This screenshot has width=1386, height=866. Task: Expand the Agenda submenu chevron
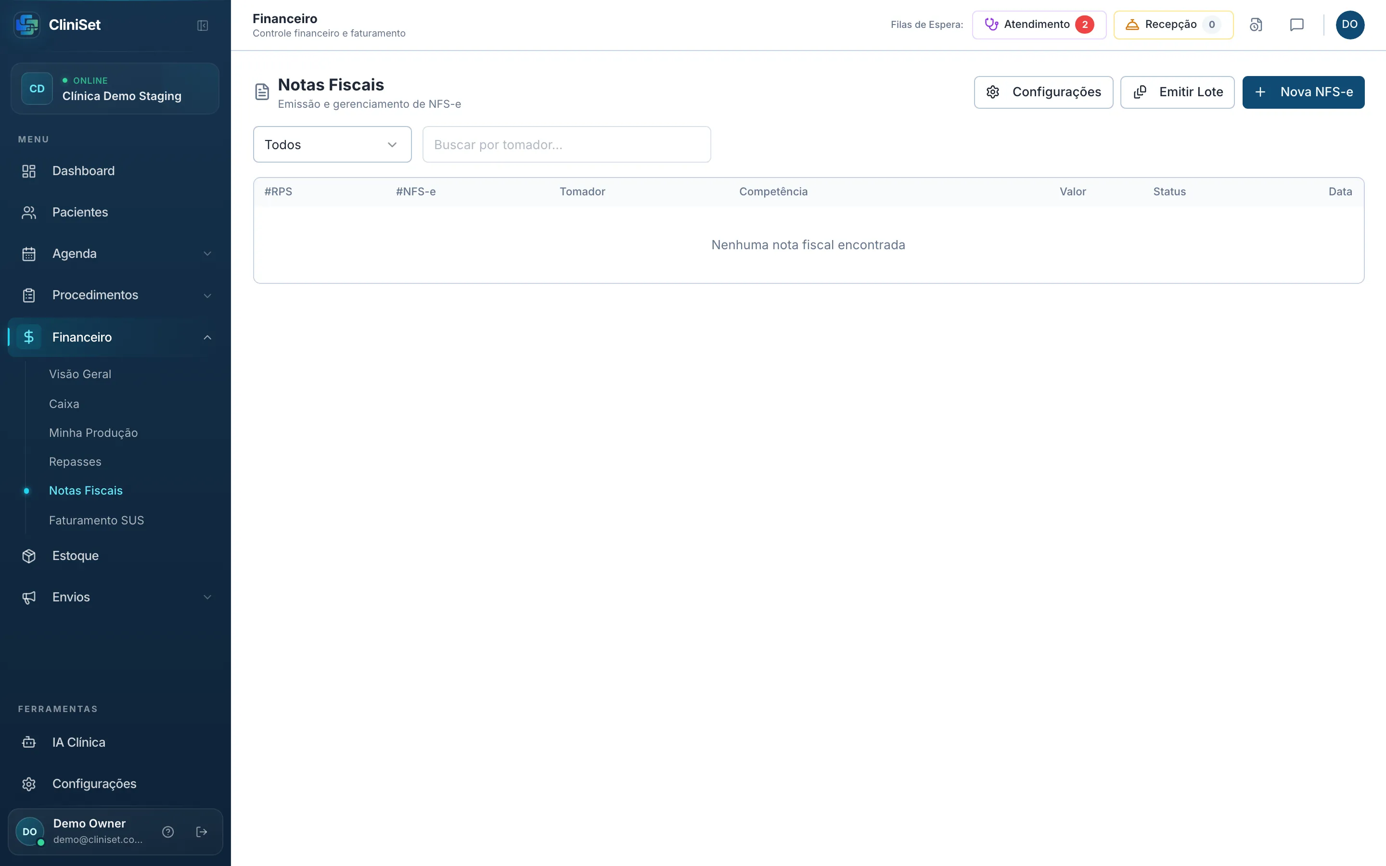click(207, 254)
